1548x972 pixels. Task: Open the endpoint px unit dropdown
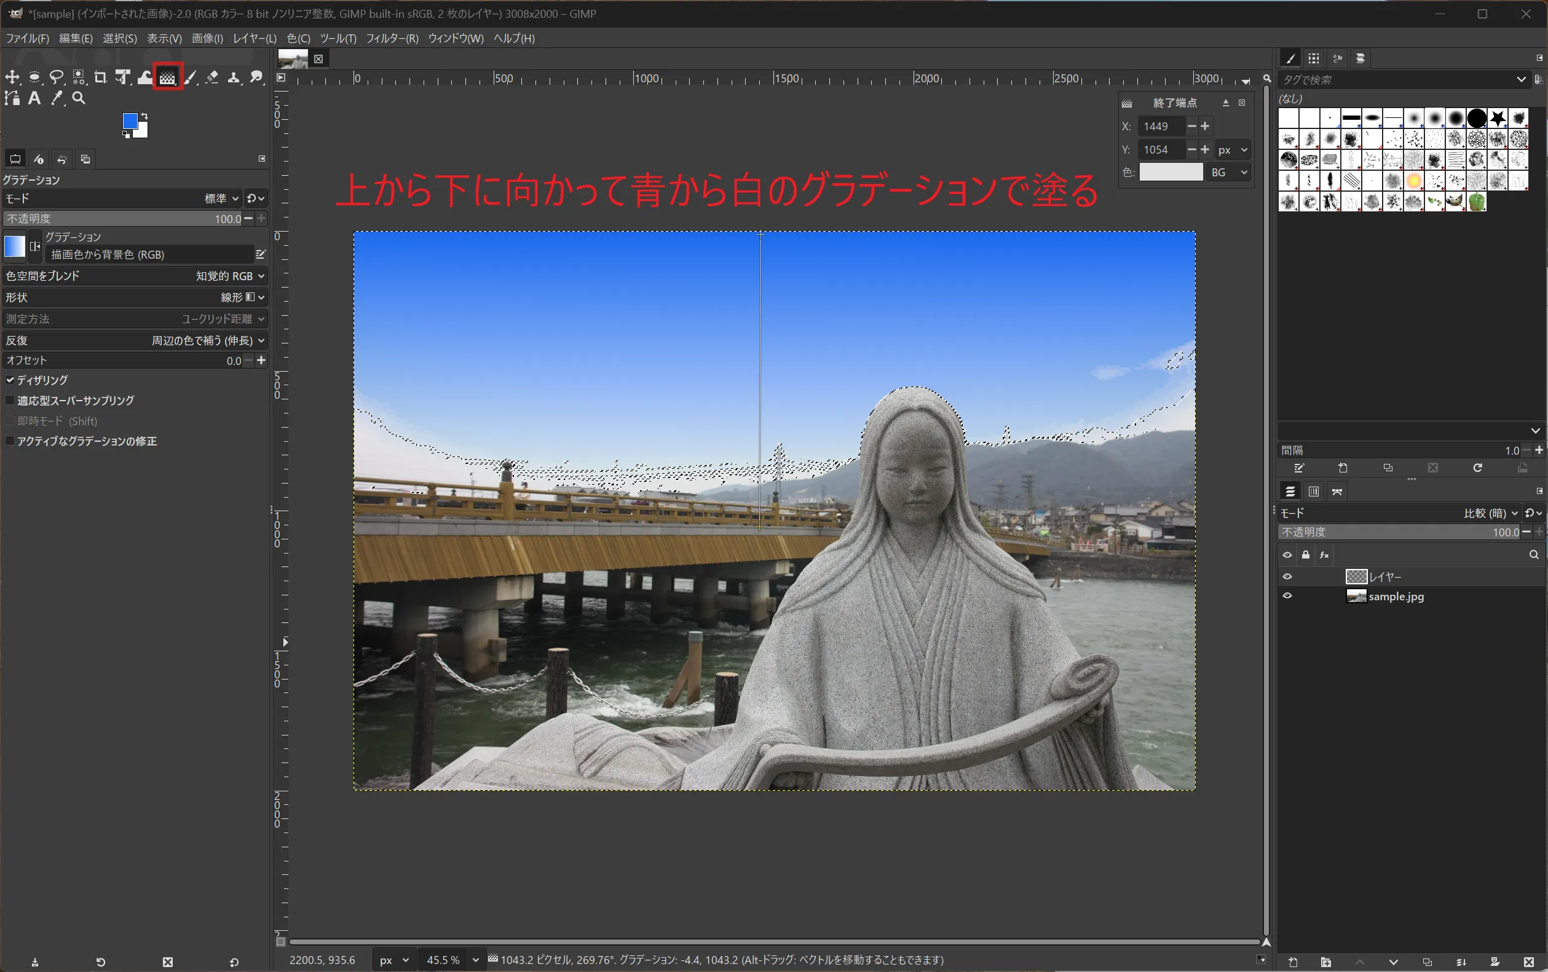pos(1233,150)
